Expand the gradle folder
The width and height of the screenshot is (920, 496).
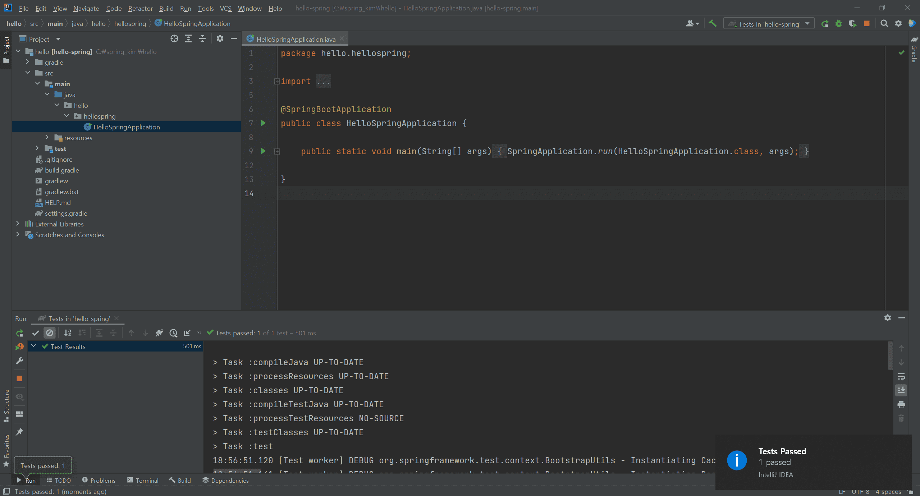click(27, 62)
